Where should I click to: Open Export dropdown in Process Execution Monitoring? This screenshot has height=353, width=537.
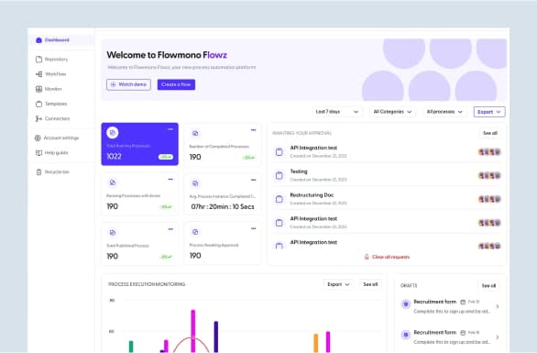click(338, 284)
